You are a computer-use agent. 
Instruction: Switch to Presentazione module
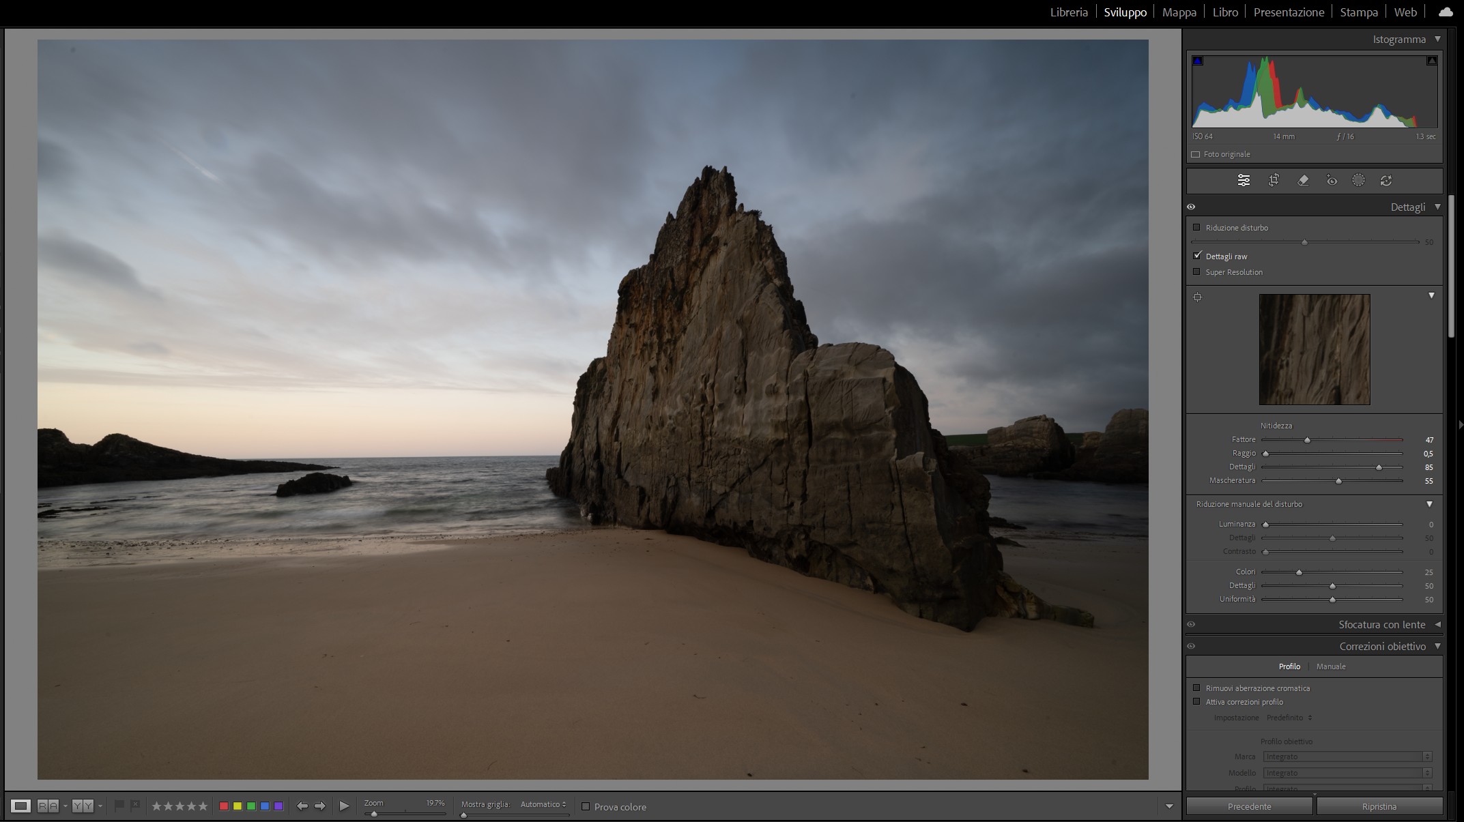1289,12
